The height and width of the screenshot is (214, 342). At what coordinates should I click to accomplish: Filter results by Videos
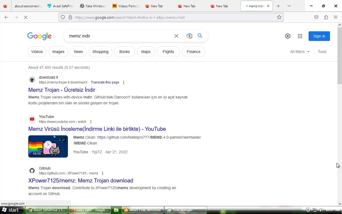[37, 52]
